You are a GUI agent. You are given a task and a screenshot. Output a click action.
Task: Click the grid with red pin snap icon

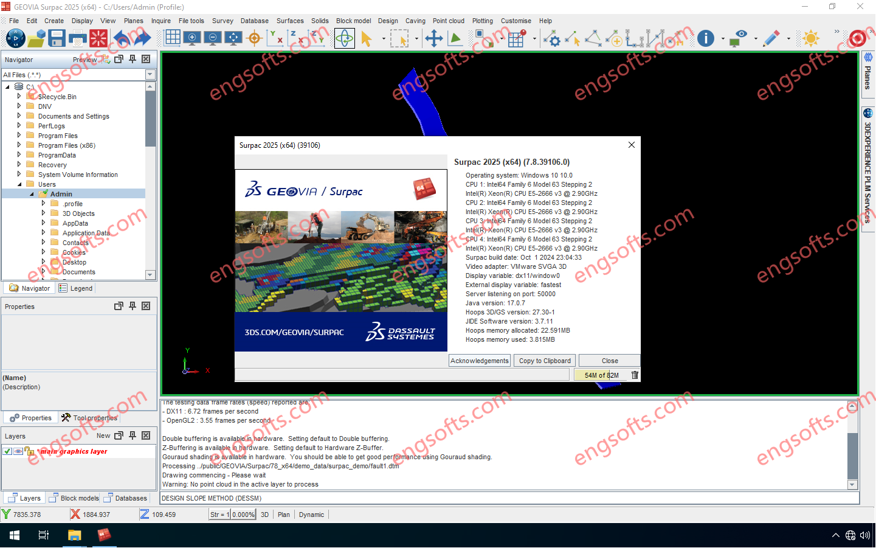coord(517,38)
